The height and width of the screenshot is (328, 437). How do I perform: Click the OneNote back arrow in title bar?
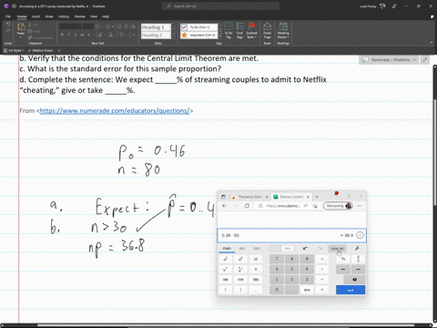(x=14, y=6)
